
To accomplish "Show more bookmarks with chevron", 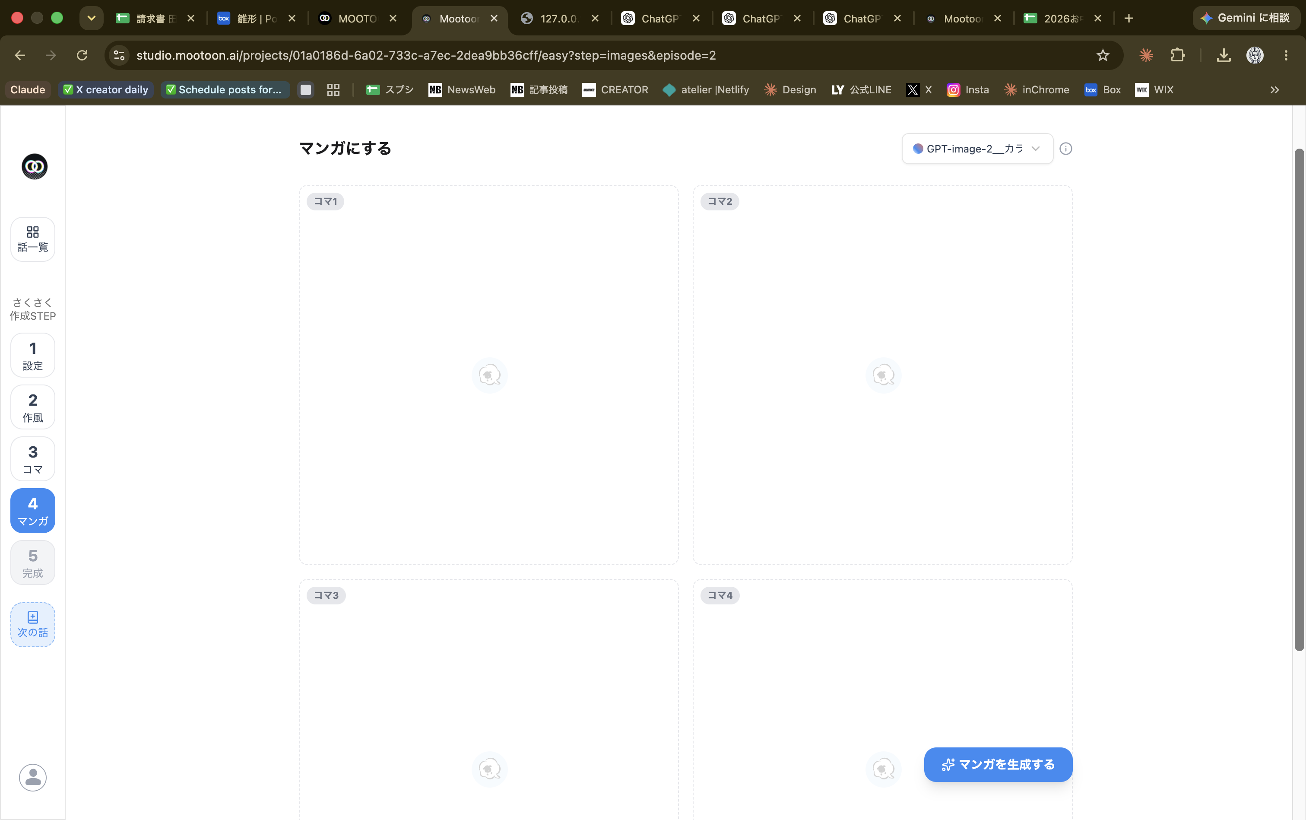I will click(1274, 89).
